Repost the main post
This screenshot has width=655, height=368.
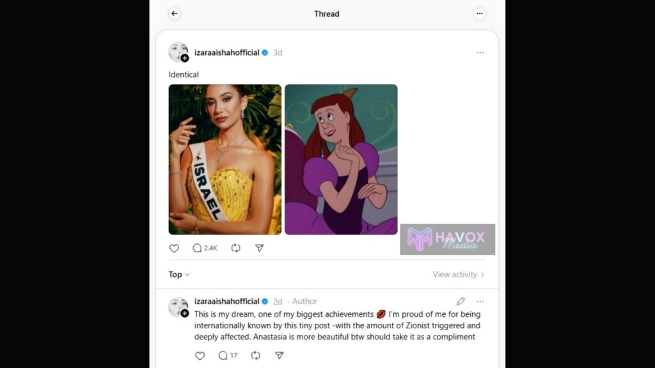click(235, 248)
